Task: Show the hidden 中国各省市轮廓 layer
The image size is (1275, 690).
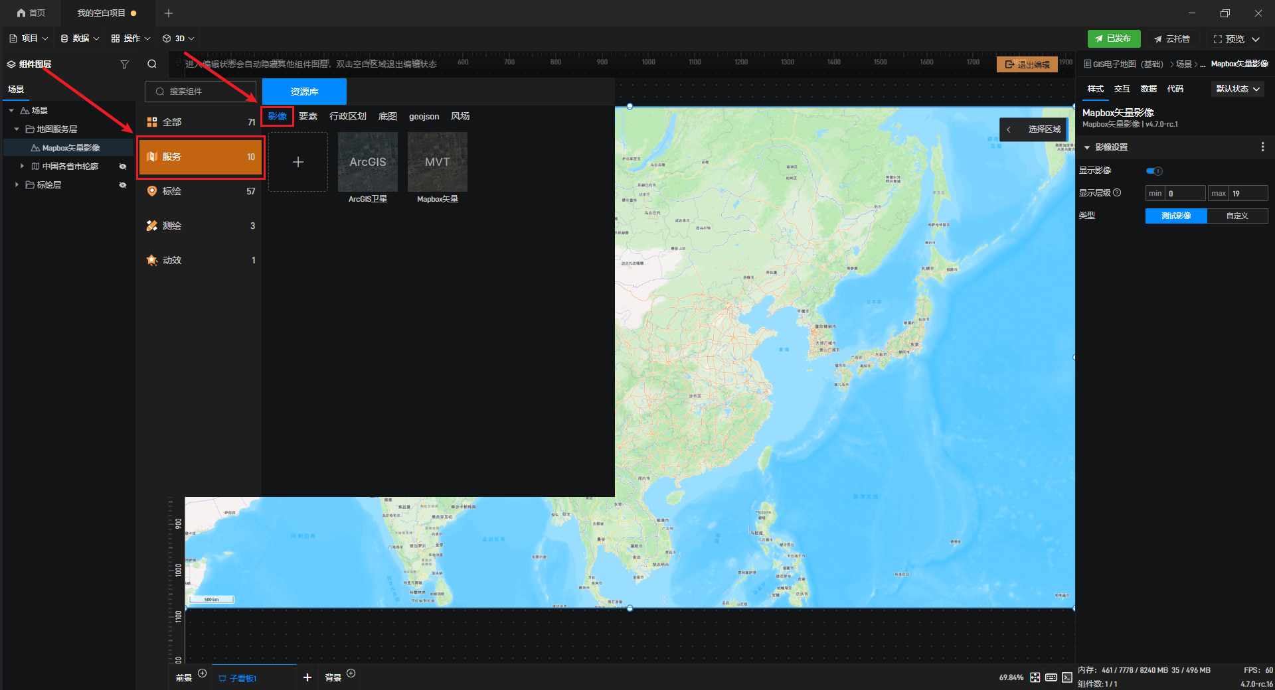Action: pyautogui.click(x=122, y=167)
